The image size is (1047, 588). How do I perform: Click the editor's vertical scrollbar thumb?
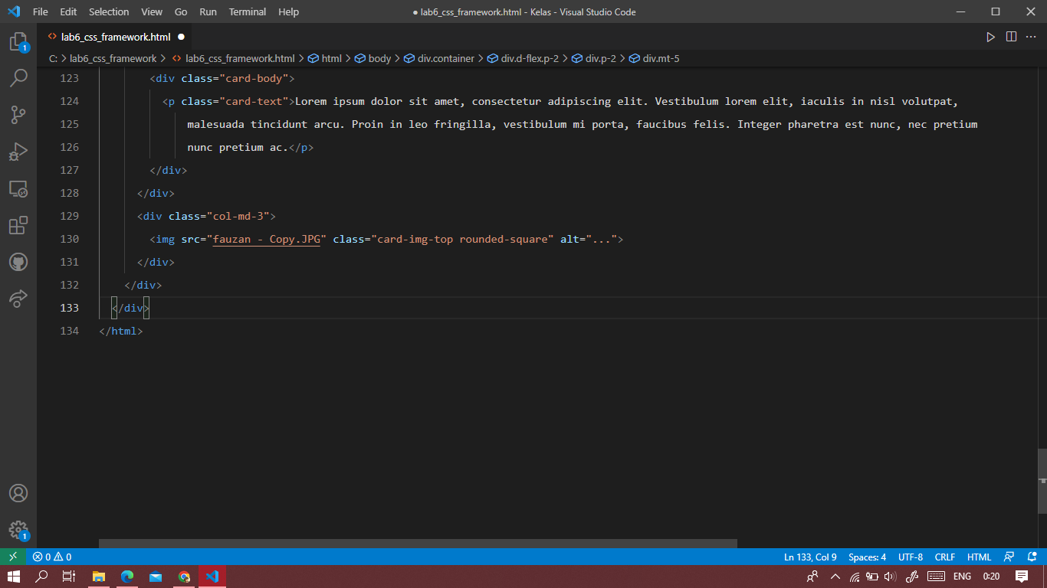click(1042, 481)
